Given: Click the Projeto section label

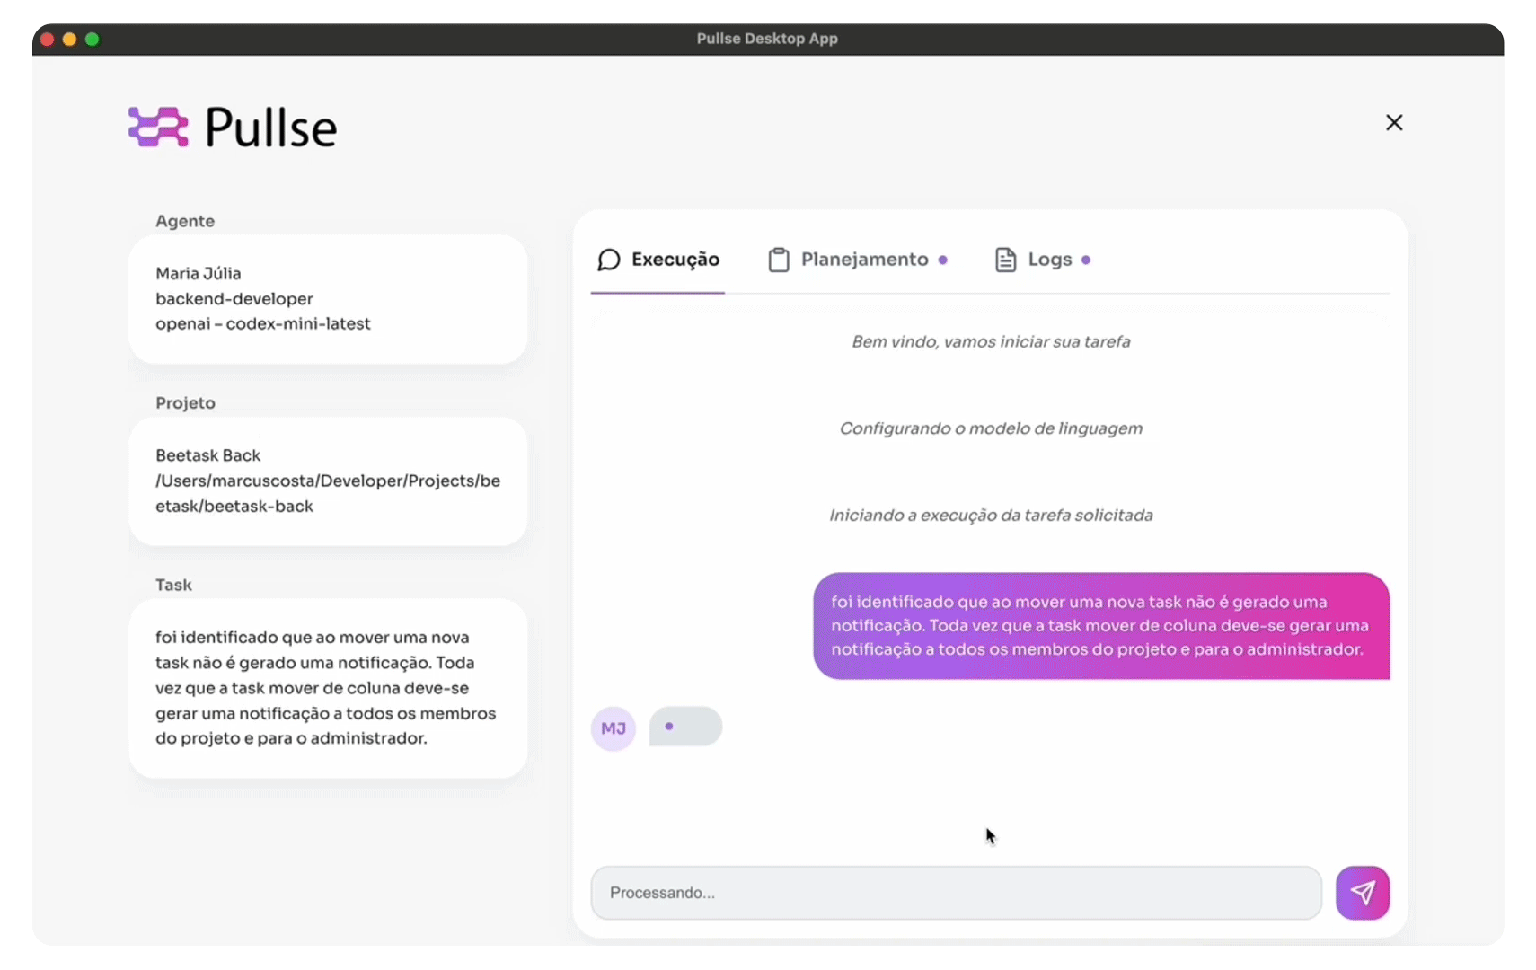Looking at the screenshot, I should (x=186, y=403).
